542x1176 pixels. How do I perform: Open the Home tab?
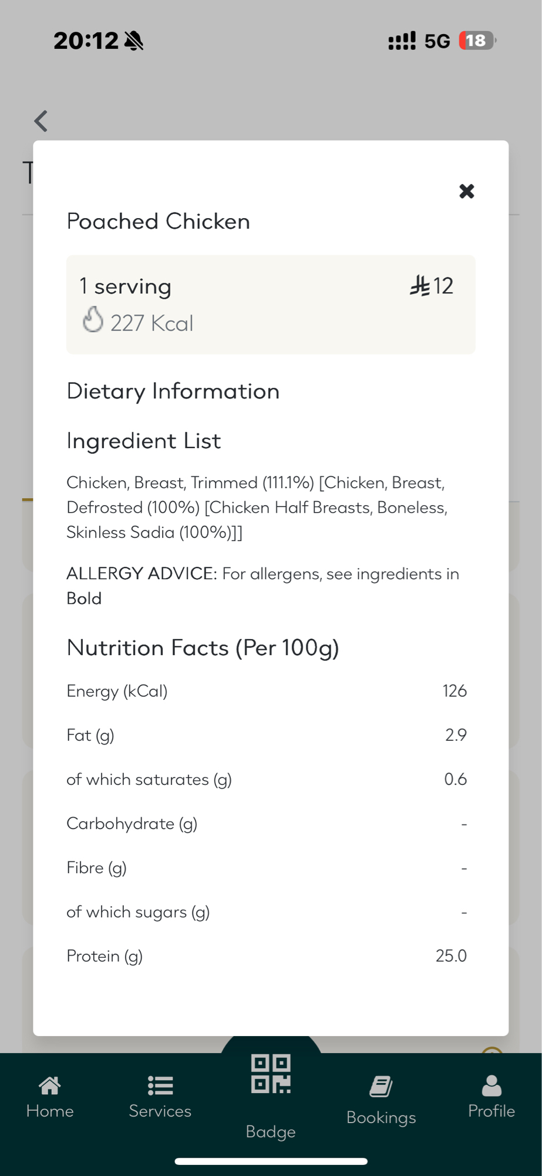[x=50, y=1097]
